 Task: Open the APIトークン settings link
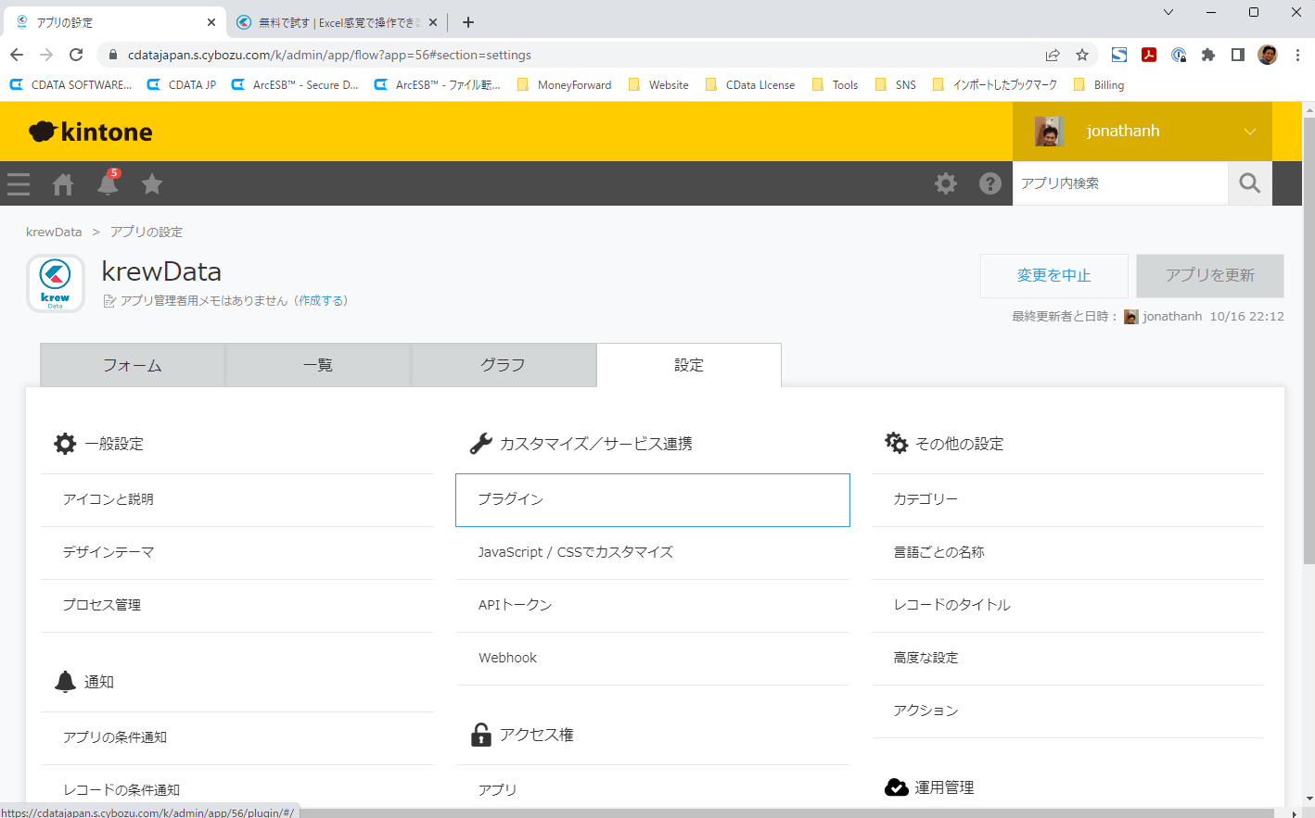point(515,605)
